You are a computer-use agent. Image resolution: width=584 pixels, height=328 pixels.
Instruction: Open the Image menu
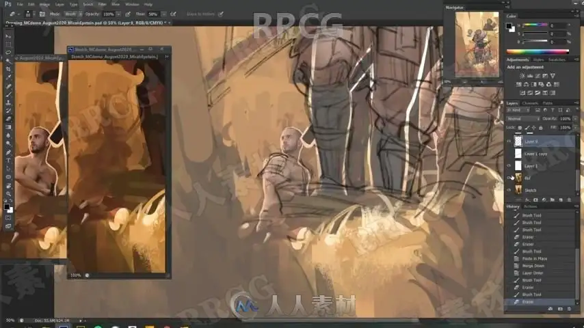44,5
